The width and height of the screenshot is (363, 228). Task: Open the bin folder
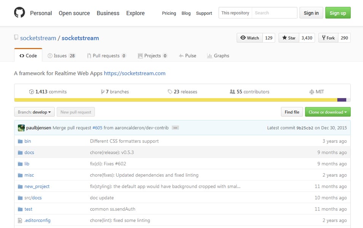tap(27, 141)
